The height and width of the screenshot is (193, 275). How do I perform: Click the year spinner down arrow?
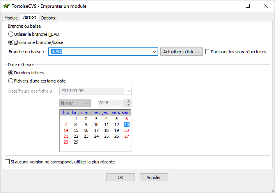click(x=129, y=105)
